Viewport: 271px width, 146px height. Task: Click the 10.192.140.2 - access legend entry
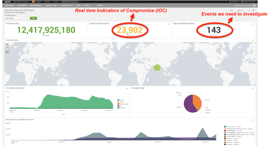(232, 127)
